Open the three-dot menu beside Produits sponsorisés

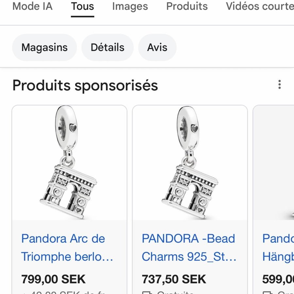pyautogui.click(x=279, y=84)
